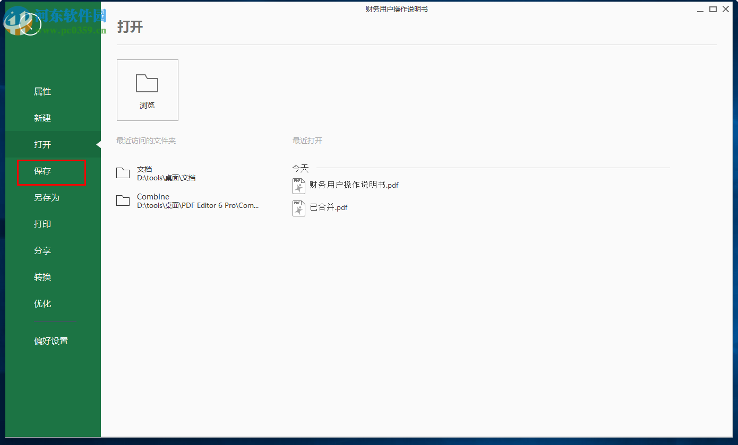This screenshot has width=738, height=445.
Task: Open 偏好设置 preferences
Action: coord(51,341)
